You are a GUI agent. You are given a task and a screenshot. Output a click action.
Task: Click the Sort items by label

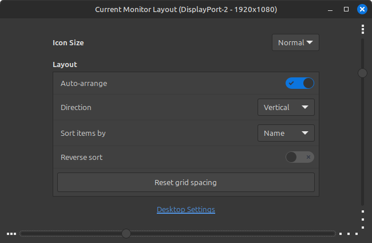[x=83, y=134]
